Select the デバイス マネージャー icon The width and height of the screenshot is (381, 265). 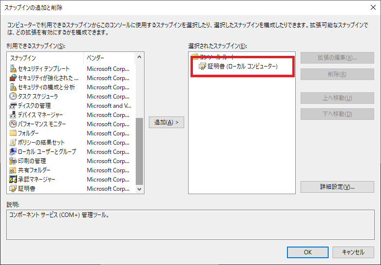[x=13, y=115]
